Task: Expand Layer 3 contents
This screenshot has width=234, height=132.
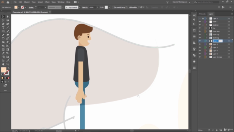Action: 207,47
